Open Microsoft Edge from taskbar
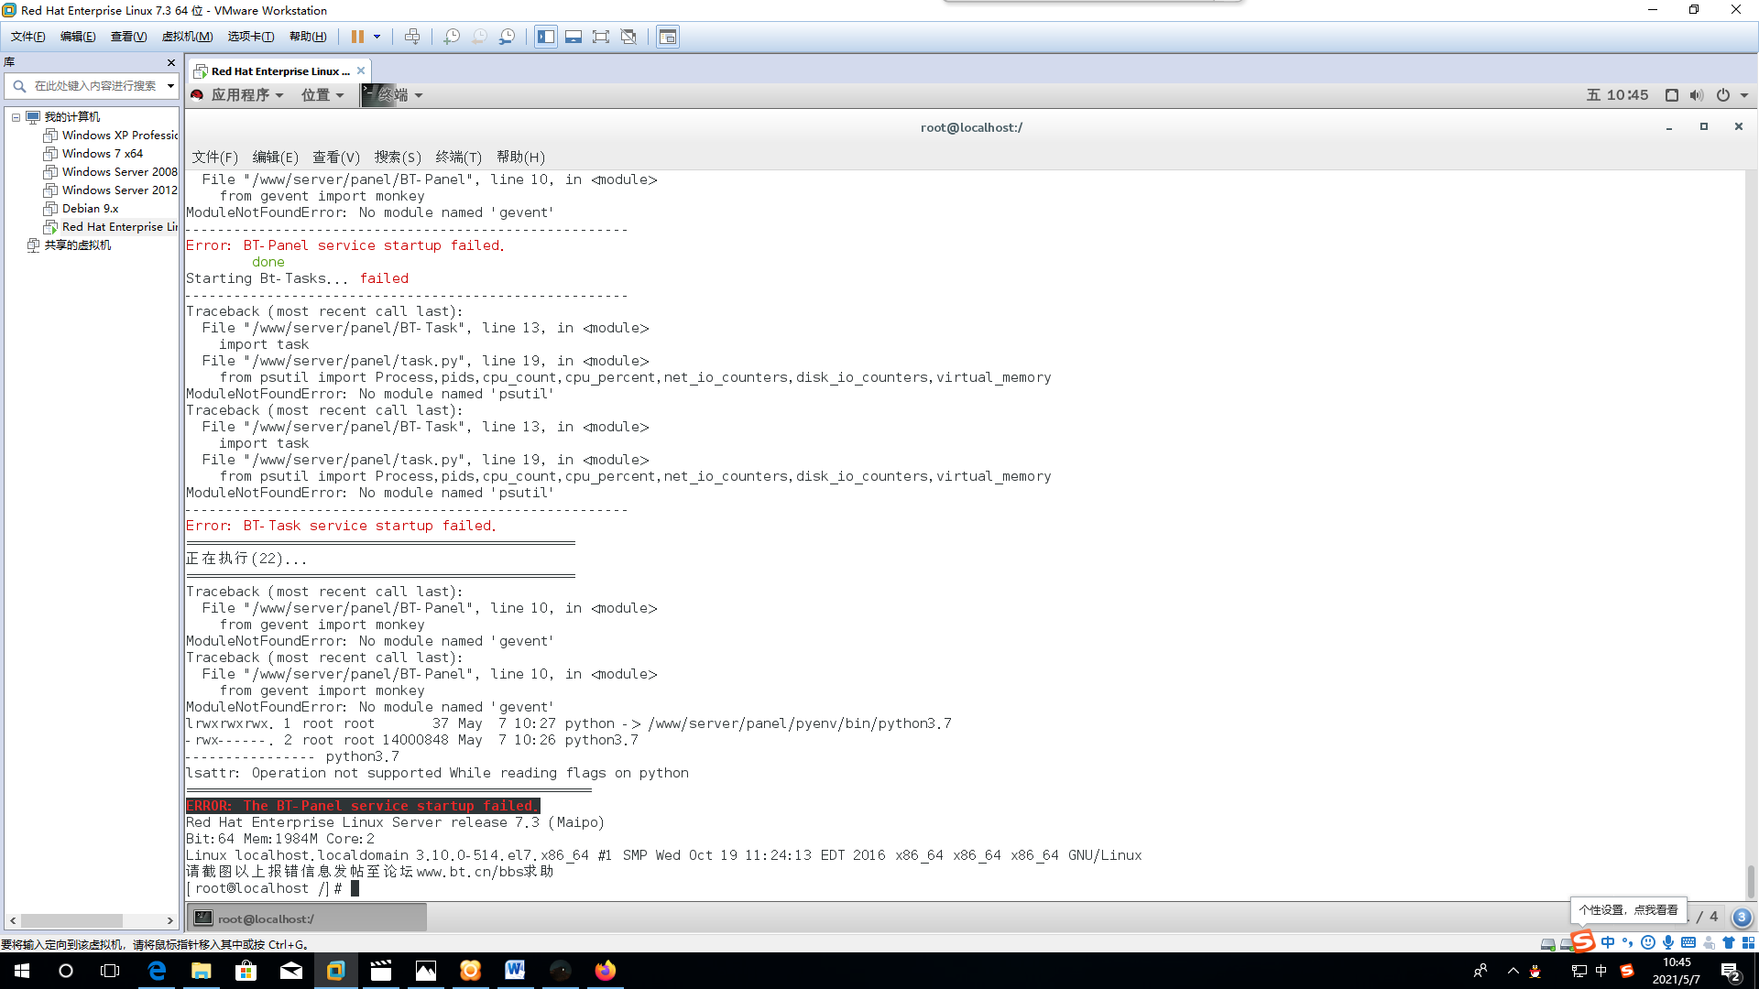The width and height of the screenshot is (1759, 989). (x=157, y=971)
